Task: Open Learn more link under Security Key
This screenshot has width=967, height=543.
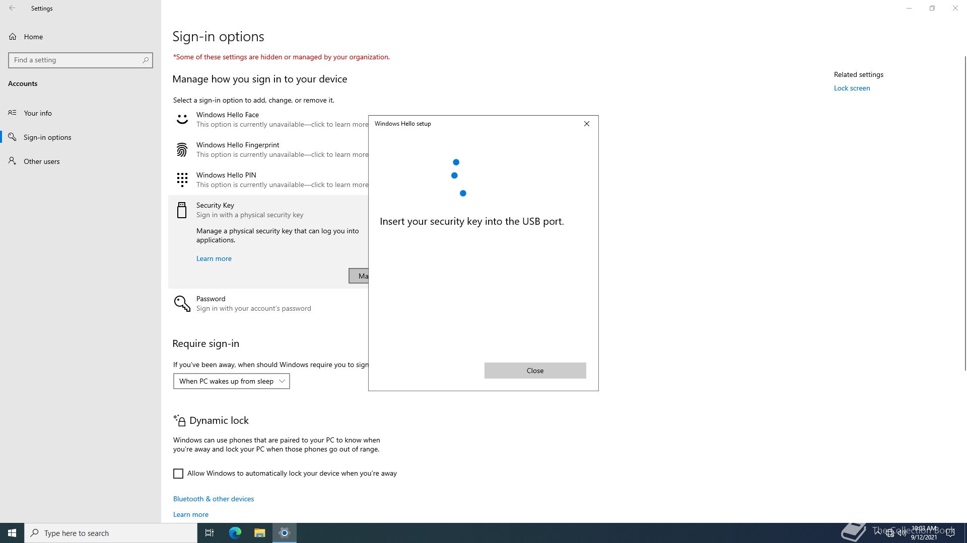Action: [x=214, y=258]
